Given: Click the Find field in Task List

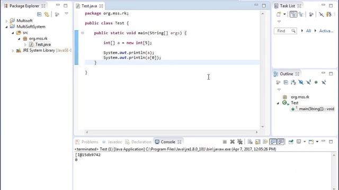Looking at the screenshot, I should pos(285,31).
